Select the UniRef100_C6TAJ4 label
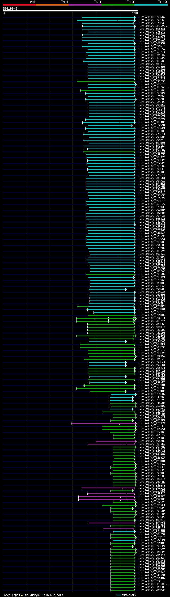Image resolution: width=170 pixels, height=597 pixels. [x=152, y=52]
